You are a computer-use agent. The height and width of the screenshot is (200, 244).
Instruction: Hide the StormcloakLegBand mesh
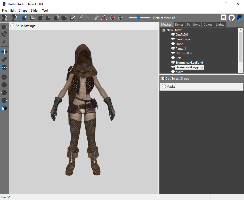point(173,63)
